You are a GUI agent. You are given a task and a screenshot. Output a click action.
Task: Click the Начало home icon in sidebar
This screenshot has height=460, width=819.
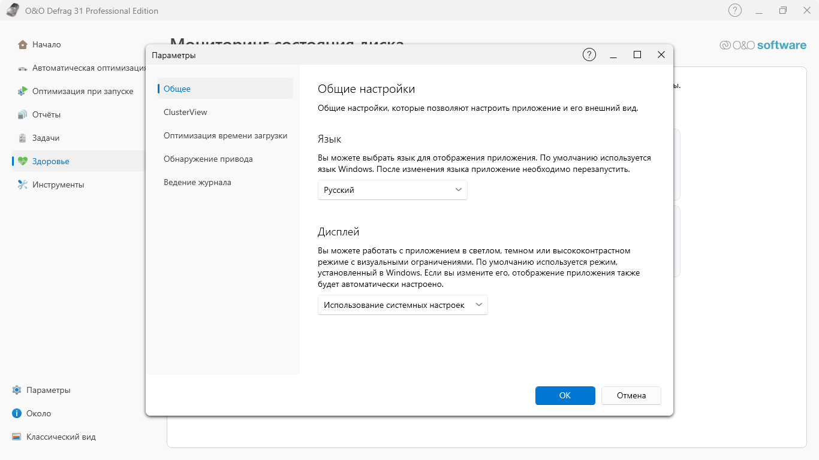[23, 44]
